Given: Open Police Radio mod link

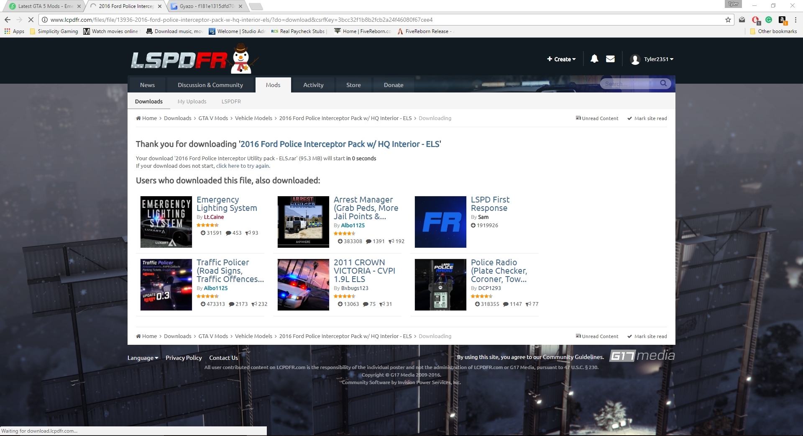Looking at the screenshot, I should click(x=499, y=271).
